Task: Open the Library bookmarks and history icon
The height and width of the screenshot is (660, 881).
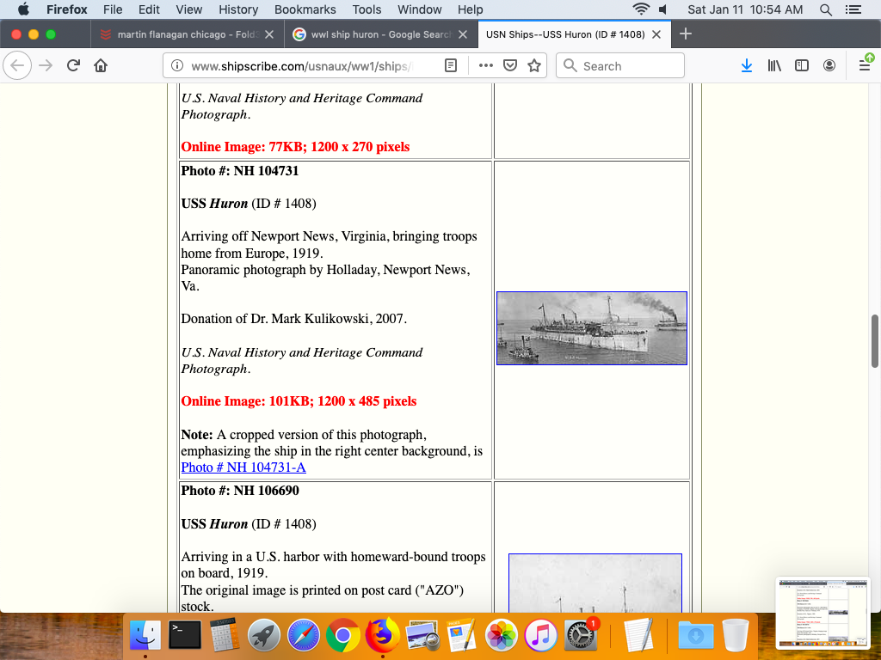Action: pyautogui.click(x=774, y=66)
